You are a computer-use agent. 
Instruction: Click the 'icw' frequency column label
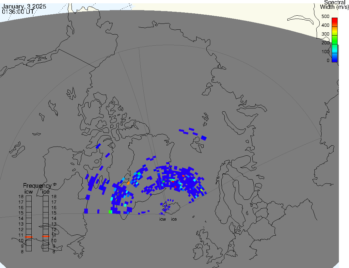click(x=28, y=192)
